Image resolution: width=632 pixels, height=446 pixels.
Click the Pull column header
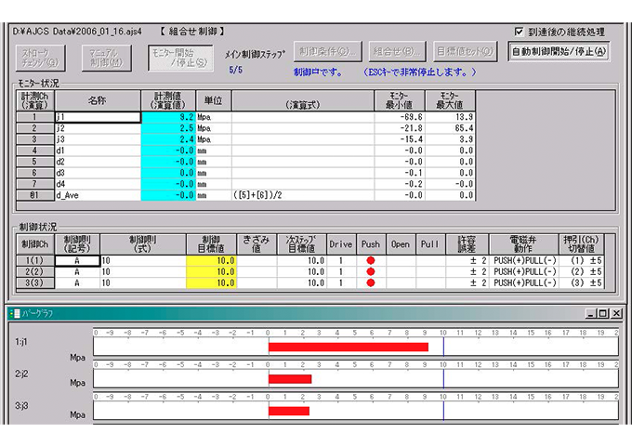point(430,244)
